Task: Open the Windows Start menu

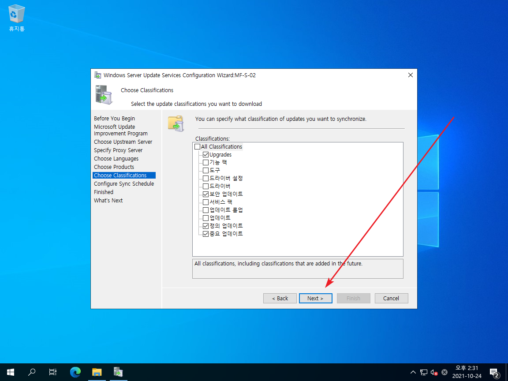Action: coord(11,372)
